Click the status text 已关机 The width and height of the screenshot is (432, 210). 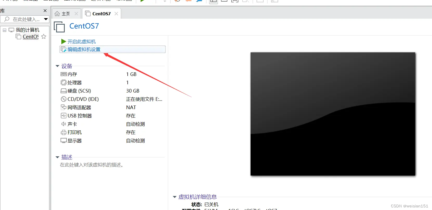point(211,205)
